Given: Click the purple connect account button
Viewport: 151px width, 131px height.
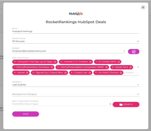Looking at the screenshot, I should [134, 52].
